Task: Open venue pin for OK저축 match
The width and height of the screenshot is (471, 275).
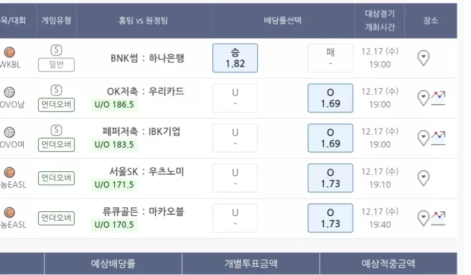Action: 423,98
